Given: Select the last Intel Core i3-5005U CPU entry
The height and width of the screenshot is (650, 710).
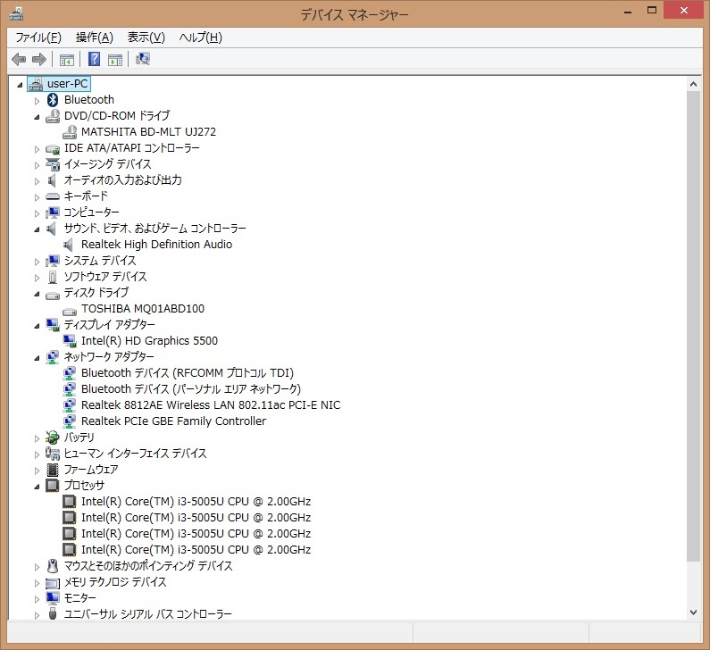Looking at the screenshot, I should pos(196,550).
